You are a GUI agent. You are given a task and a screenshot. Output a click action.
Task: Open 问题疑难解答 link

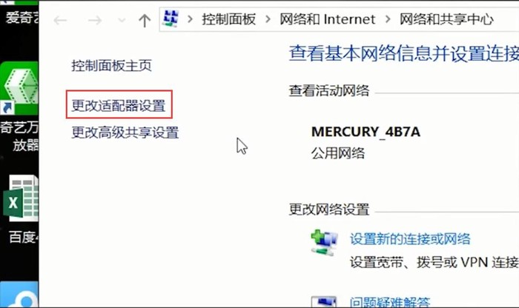[x=390, y=301]
